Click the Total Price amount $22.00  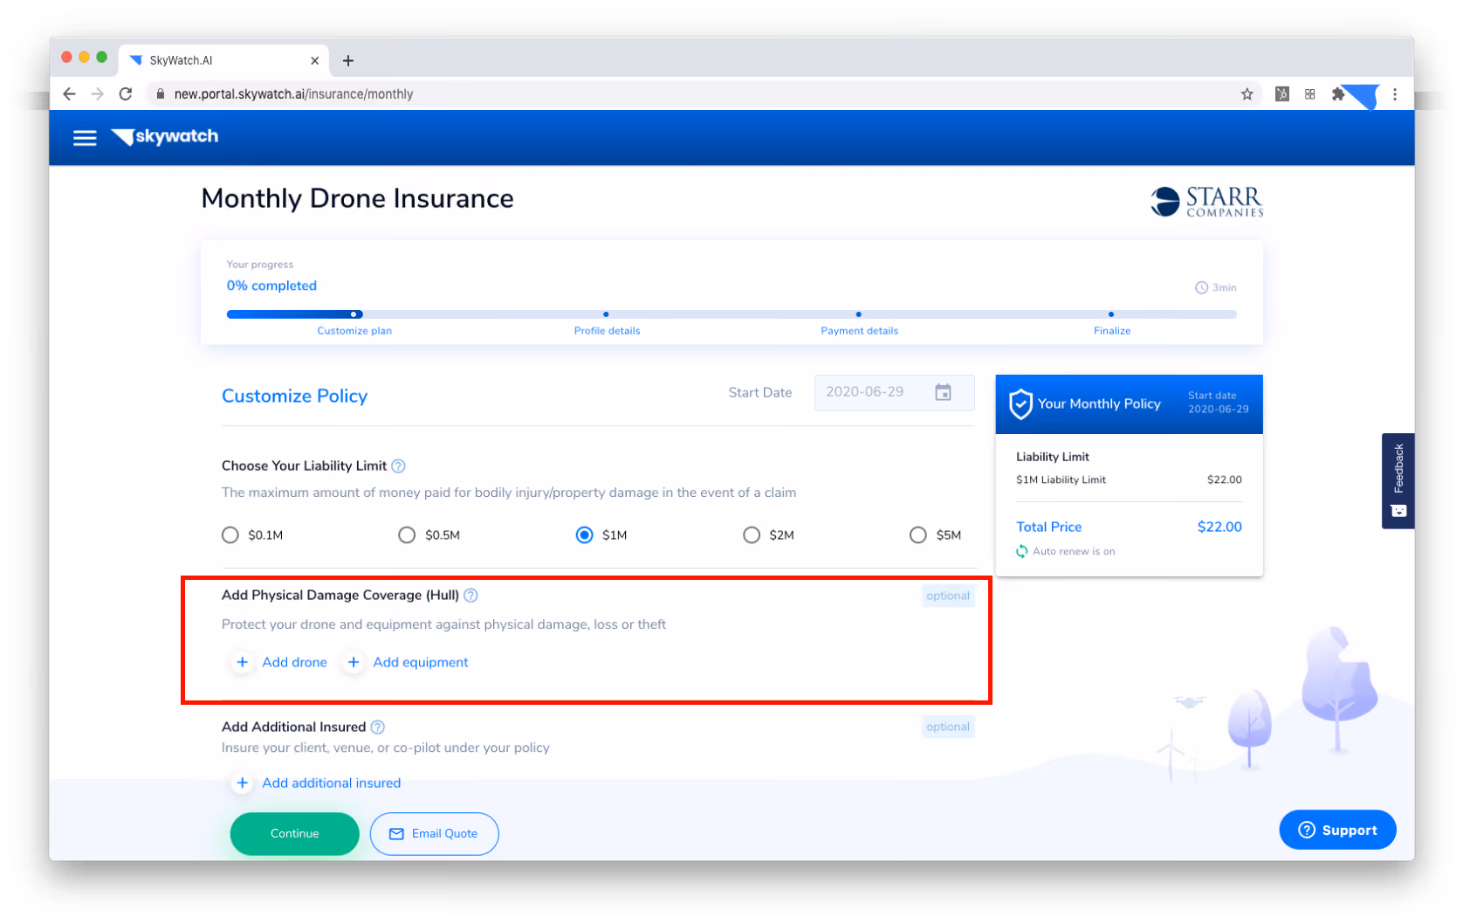click(x=1219, y=528)
